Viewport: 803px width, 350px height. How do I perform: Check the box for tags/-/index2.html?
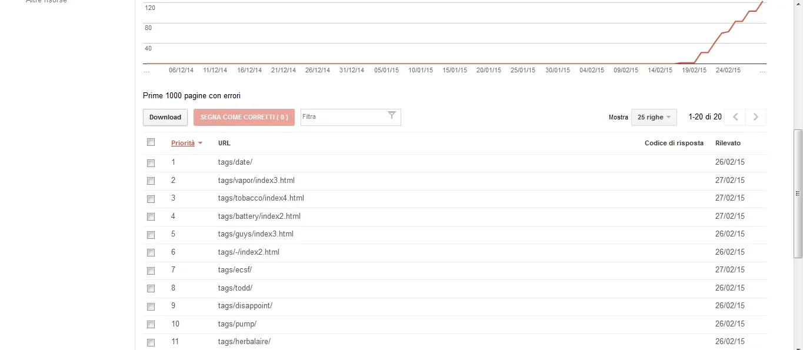click(151, 253)
